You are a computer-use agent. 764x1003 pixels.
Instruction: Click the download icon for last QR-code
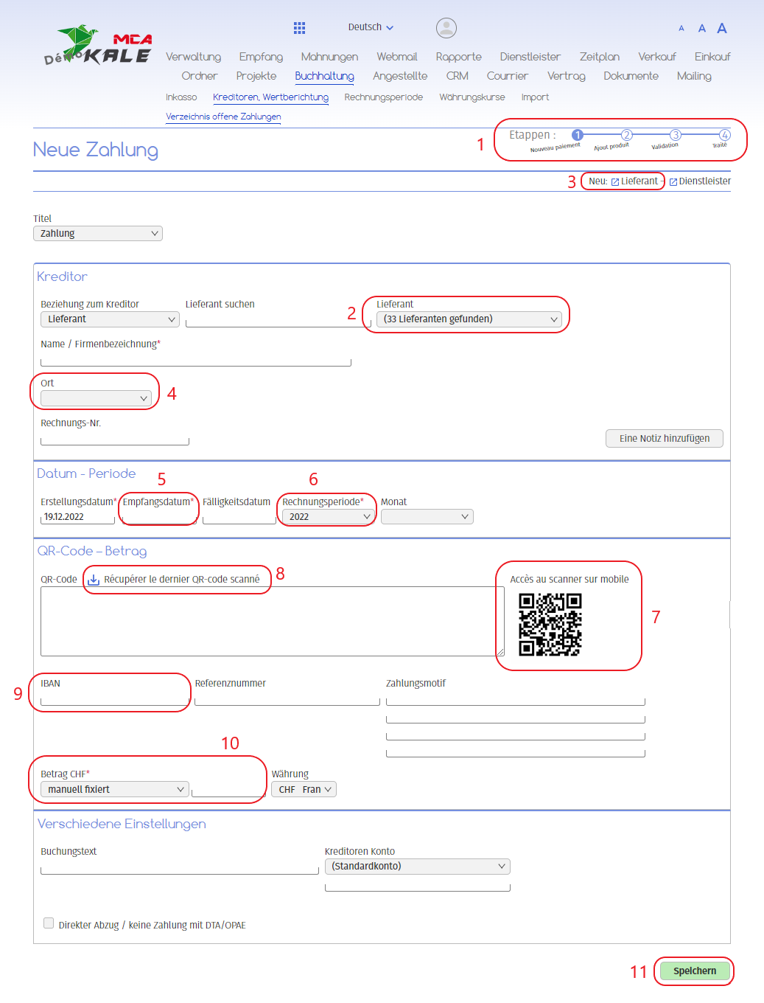click(94, 580)
